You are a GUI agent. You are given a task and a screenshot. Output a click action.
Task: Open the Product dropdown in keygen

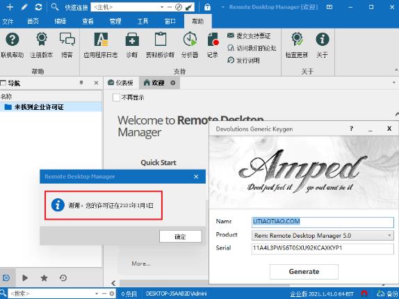(389, 236)
